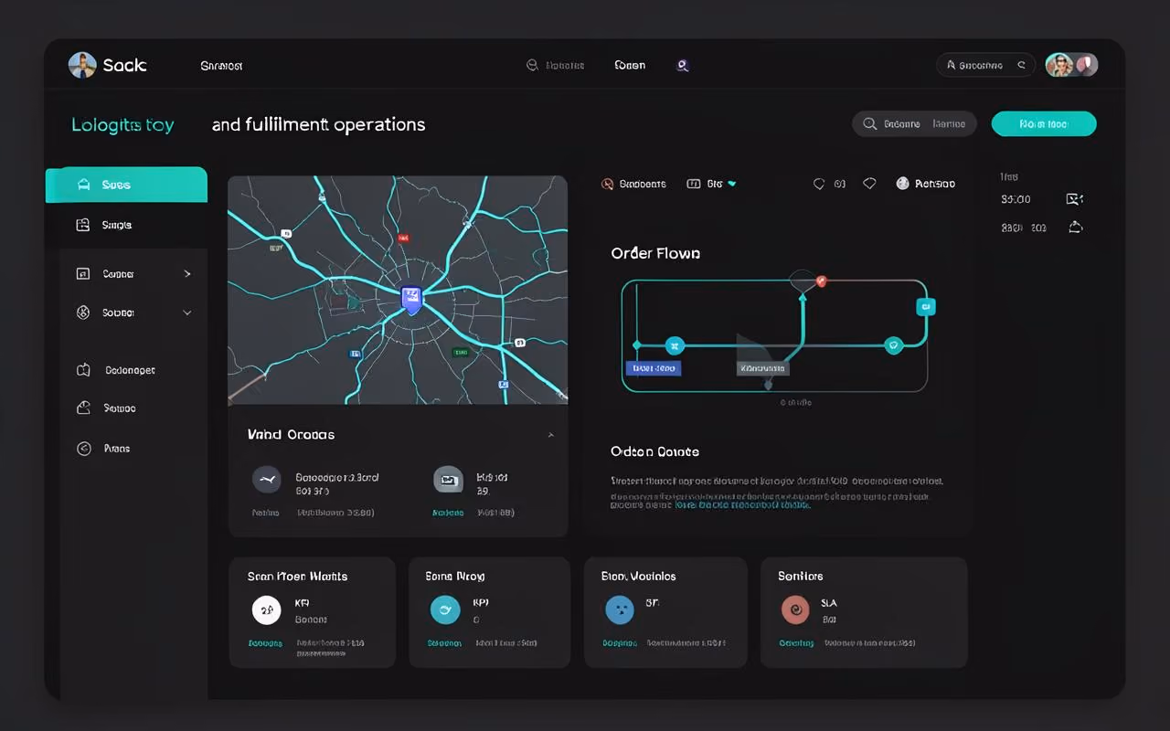1170x731 pixels.
Task: Click the orange circular icon beside "Gndoants"
Action: click(x=607, y=184)
